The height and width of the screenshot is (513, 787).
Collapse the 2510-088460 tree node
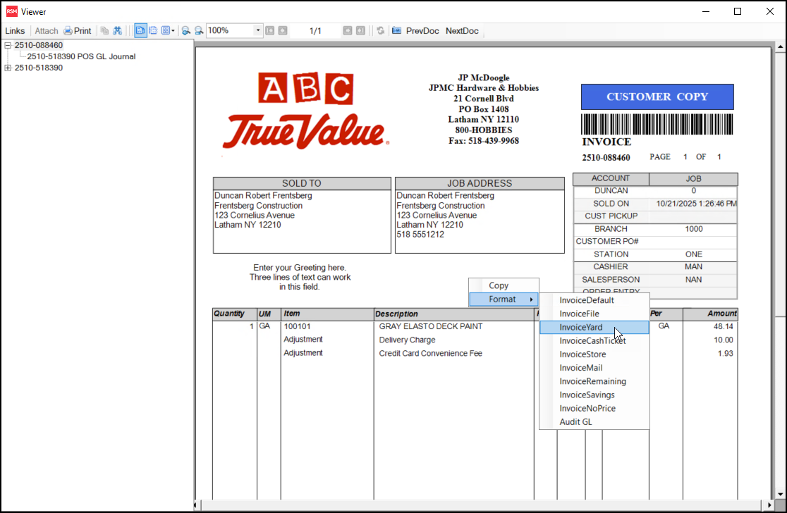coord(8,45)
